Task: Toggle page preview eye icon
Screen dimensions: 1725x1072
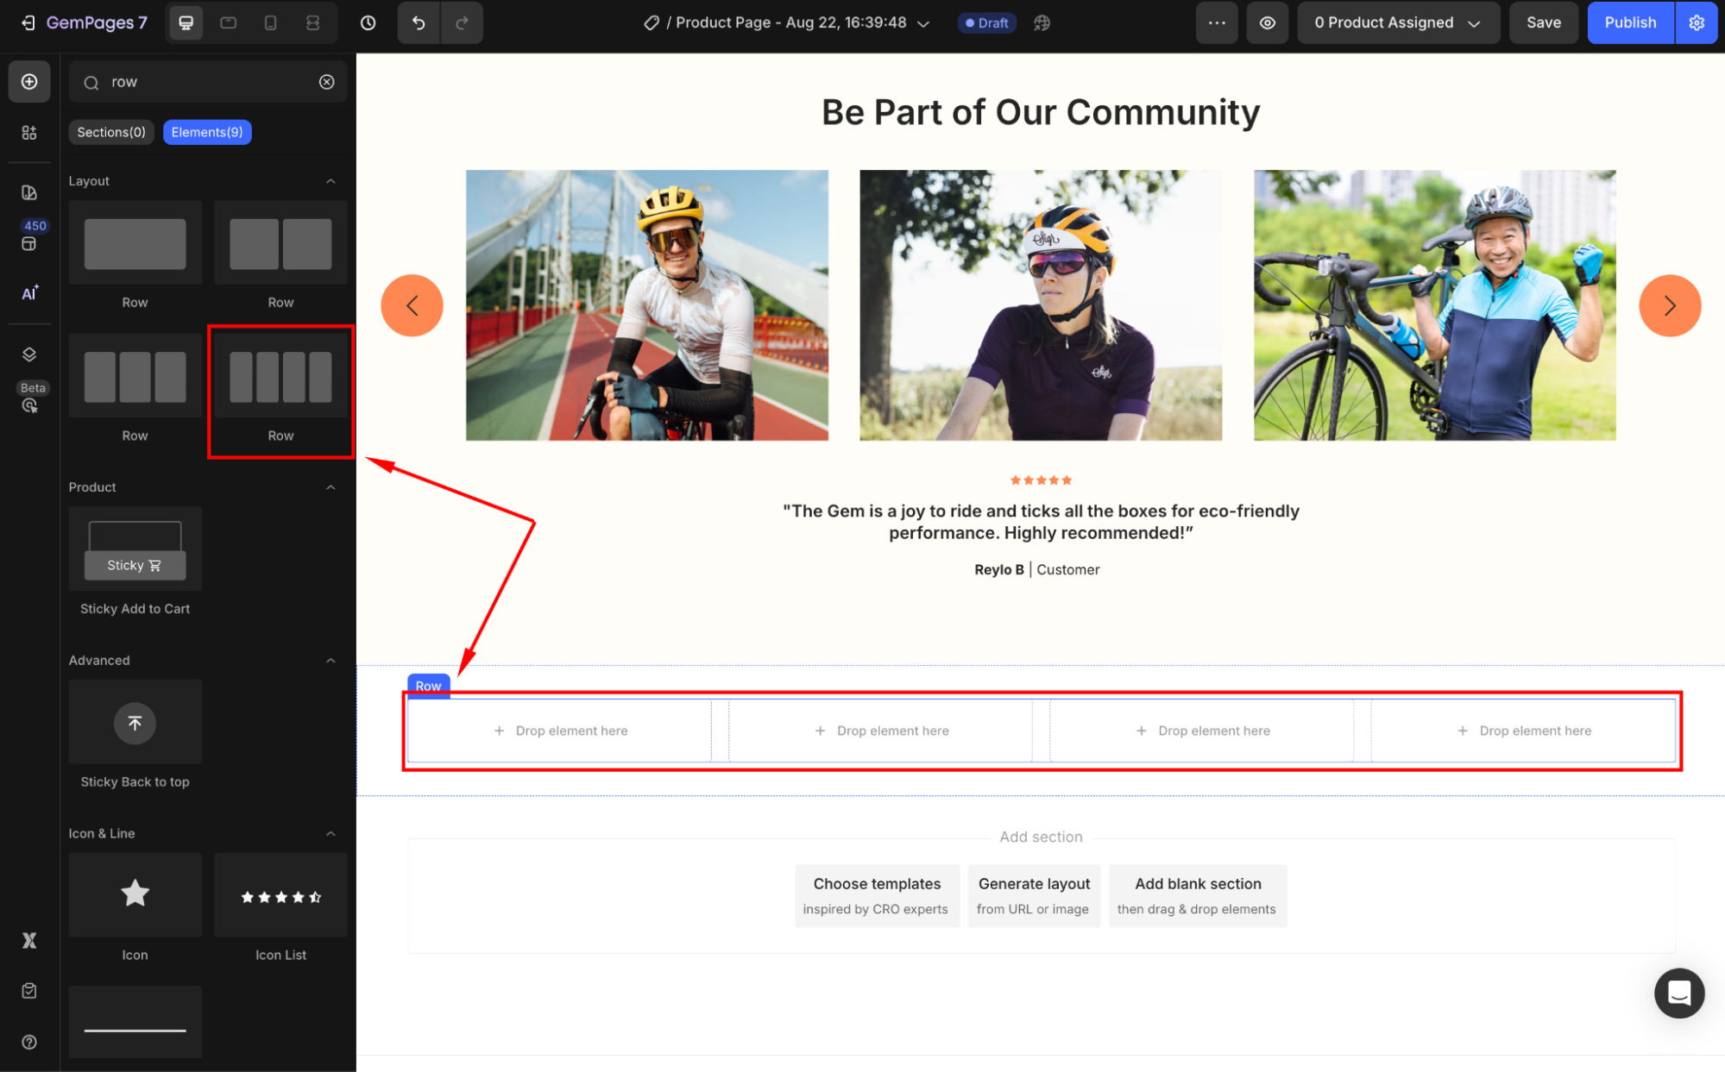Action: point(1267,23)
